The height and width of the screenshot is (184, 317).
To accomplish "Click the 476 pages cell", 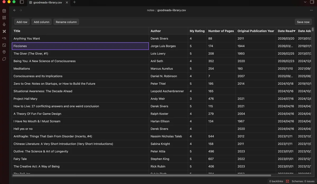I will [221, 99].
